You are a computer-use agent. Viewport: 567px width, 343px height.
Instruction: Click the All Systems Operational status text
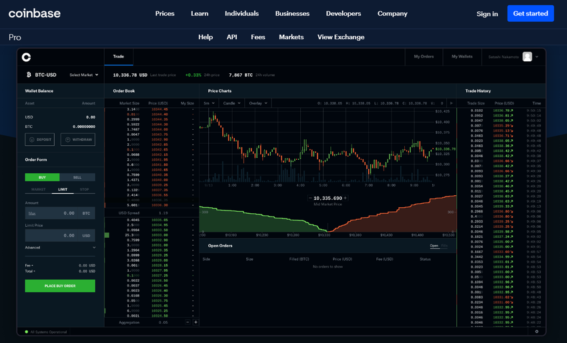[x=49, y=332]
